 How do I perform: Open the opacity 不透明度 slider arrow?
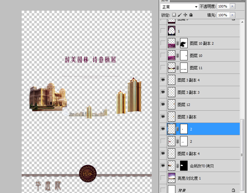(232, 6)
